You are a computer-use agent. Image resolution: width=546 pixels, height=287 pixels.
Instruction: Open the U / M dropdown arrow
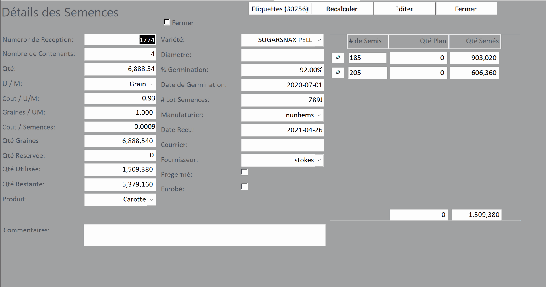point(152,84)
